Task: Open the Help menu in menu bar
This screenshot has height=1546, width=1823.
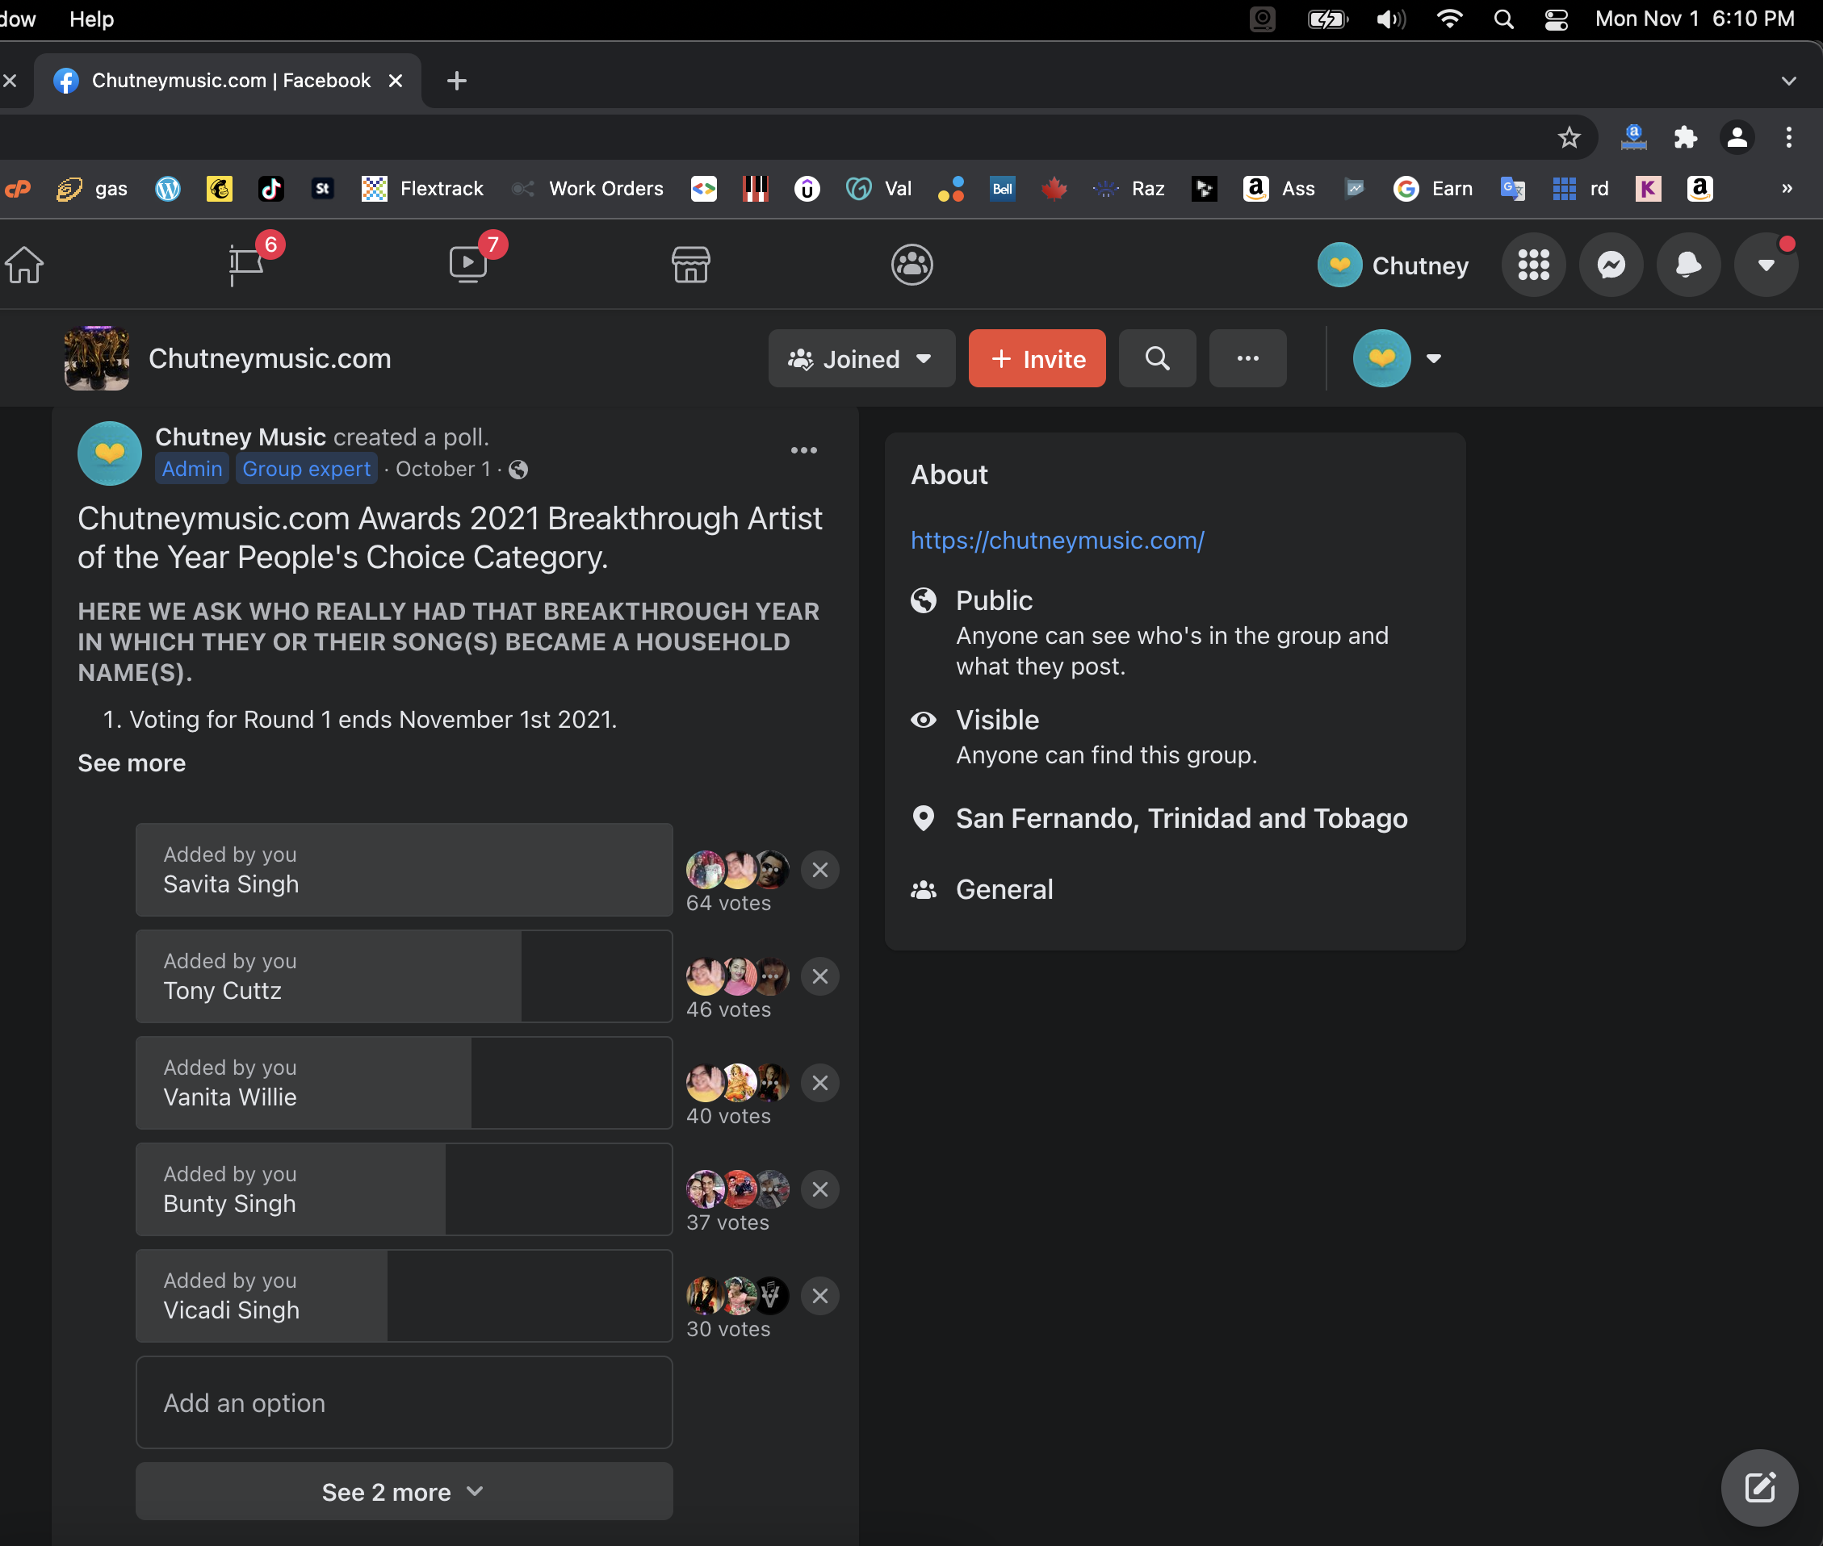Action: 91,19
